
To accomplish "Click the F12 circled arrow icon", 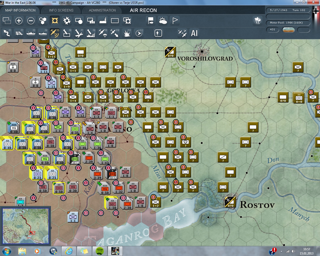I will coord(139,33).
